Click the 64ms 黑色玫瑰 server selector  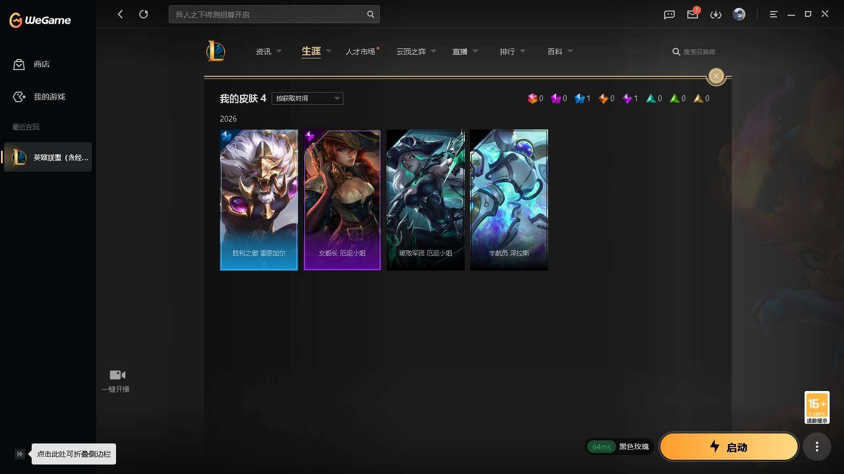point(620,447)
